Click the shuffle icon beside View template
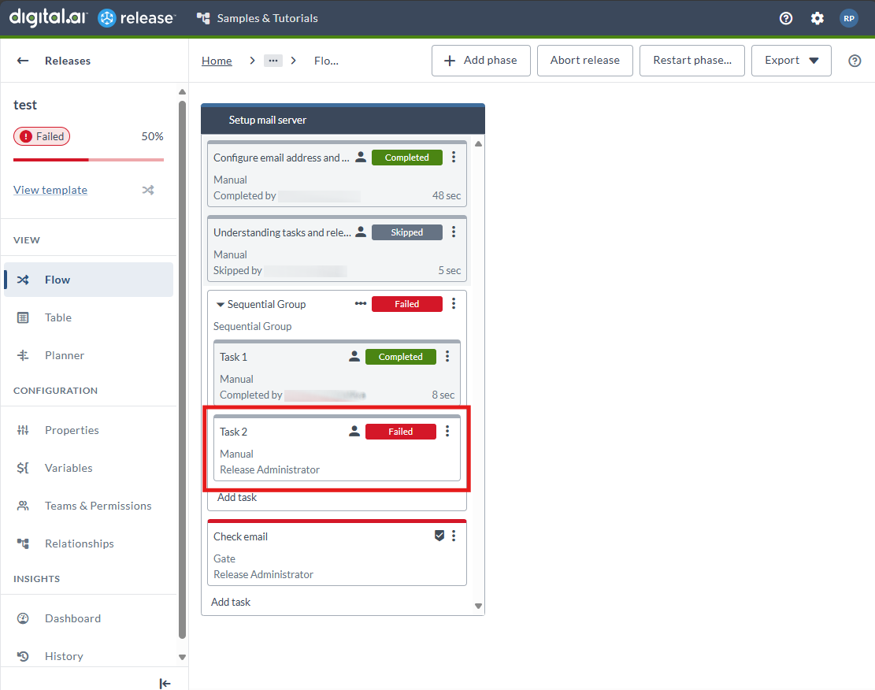The width and height of the screenshot is (875, 690). (148, 190)
